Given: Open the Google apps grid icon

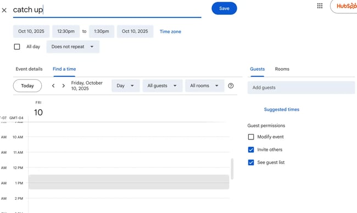Looking at the screenshot, I should coord(320,6).
